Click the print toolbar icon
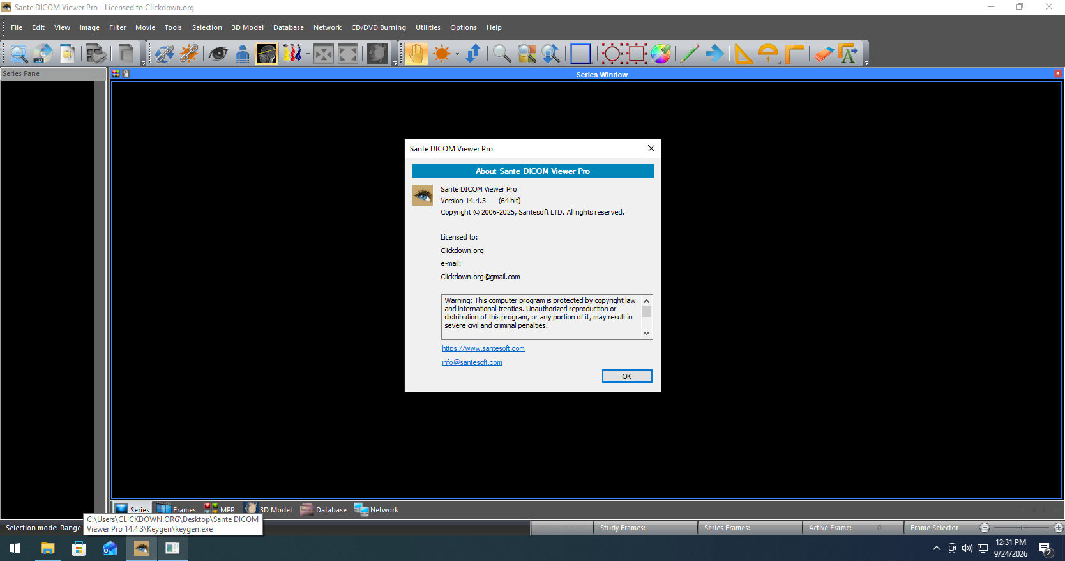This screenshot has width=1065, height=561. [96, 54]
